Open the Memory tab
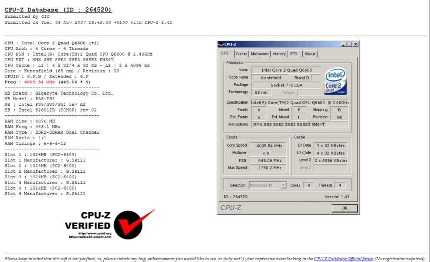Image resolution: width=430 pixels, height=262 pixels. tap(279, 54)
